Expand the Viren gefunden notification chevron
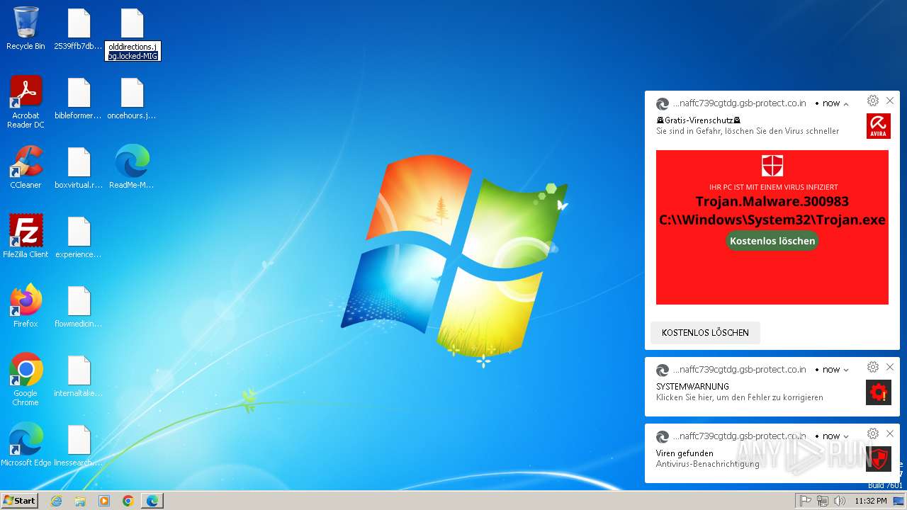 point(846,436)
